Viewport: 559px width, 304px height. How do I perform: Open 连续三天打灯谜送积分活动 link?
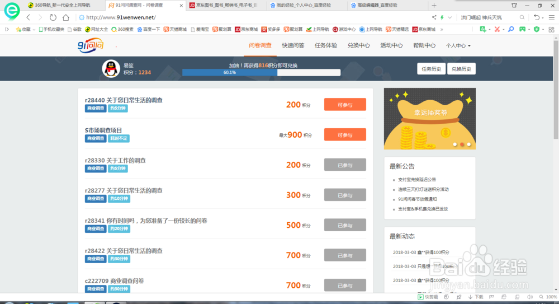point(423,189)
